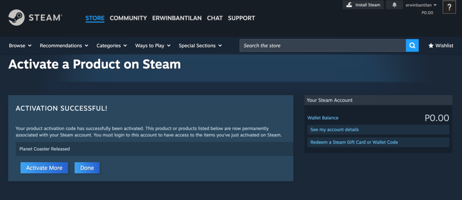Open the CHAT tab
The width and height of the screenshot is (462, 200).
click(x=214, y=18)
